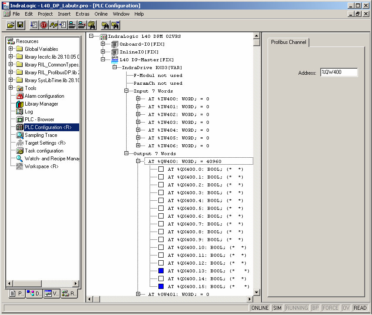The image size is (372, 315).
Task: Switch to the P.. tab below Resources
Action: [17, 294]
